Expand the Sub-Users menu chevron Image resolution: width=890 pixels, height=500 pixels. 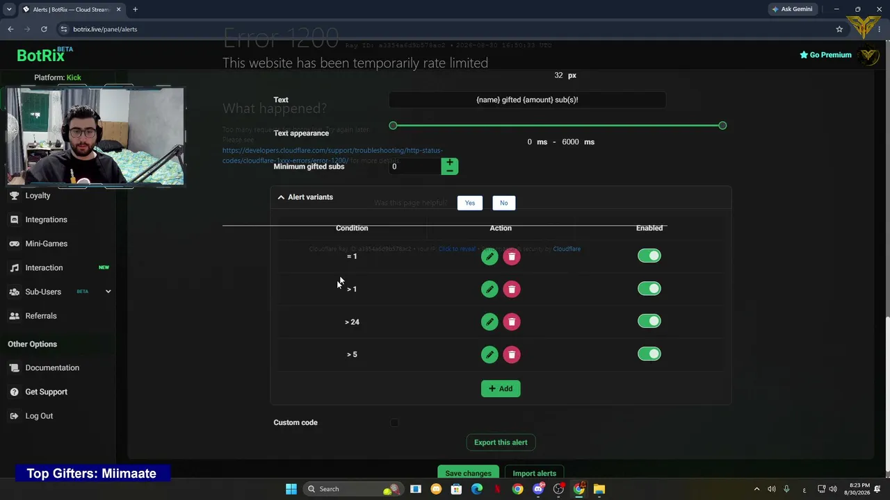coord(108,292)
